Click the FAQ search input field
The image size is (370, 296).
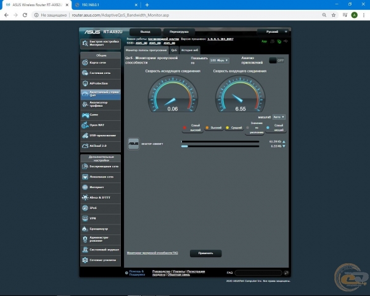(258, 273)
